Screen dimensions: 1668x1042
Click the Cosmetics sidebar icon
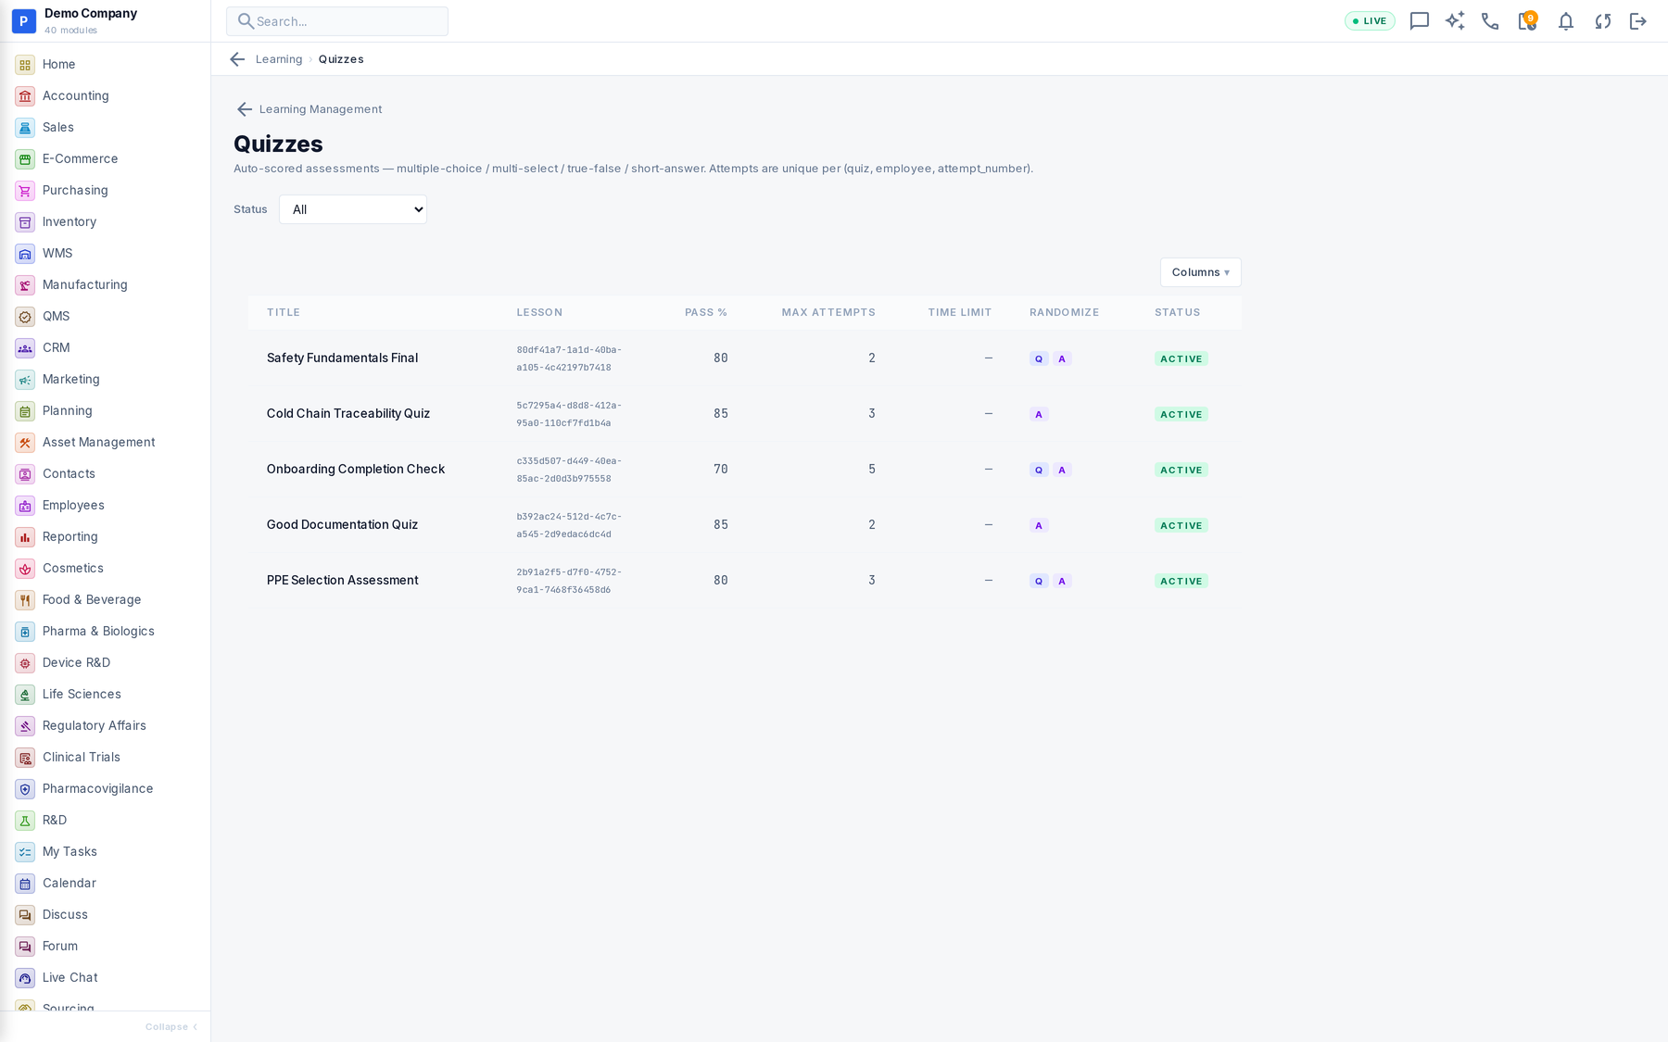pyautogui.click(x=25, y=569)
